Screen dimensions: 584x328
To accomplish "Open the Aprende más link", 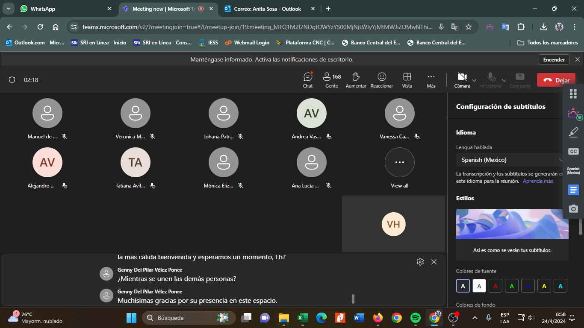I will [538, 181].
